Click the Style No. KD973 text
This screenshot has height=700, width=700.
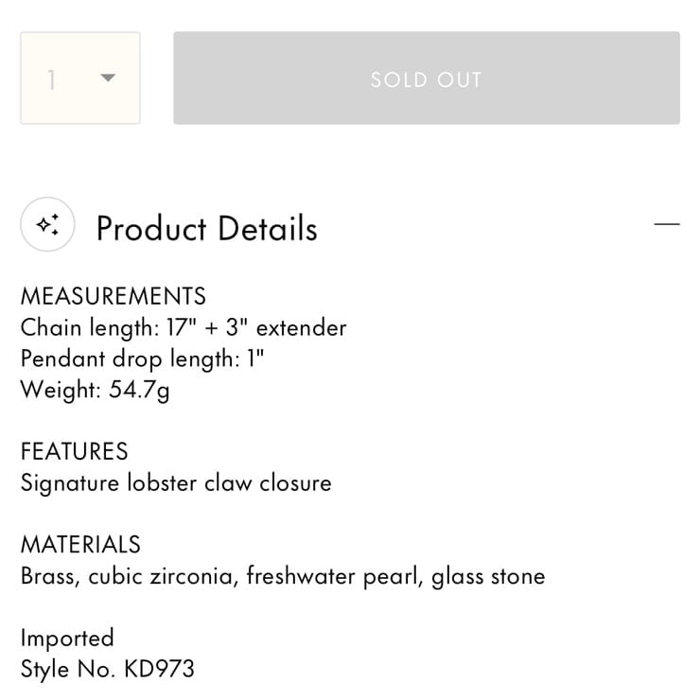pyautogui.click(x=108, y=669)
